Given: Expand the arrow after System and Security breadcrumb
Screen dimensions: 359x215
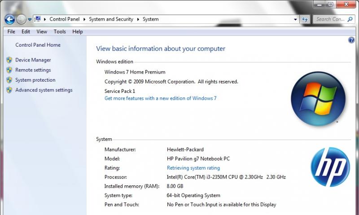Looking at the screenshot, I should [138, 19].
